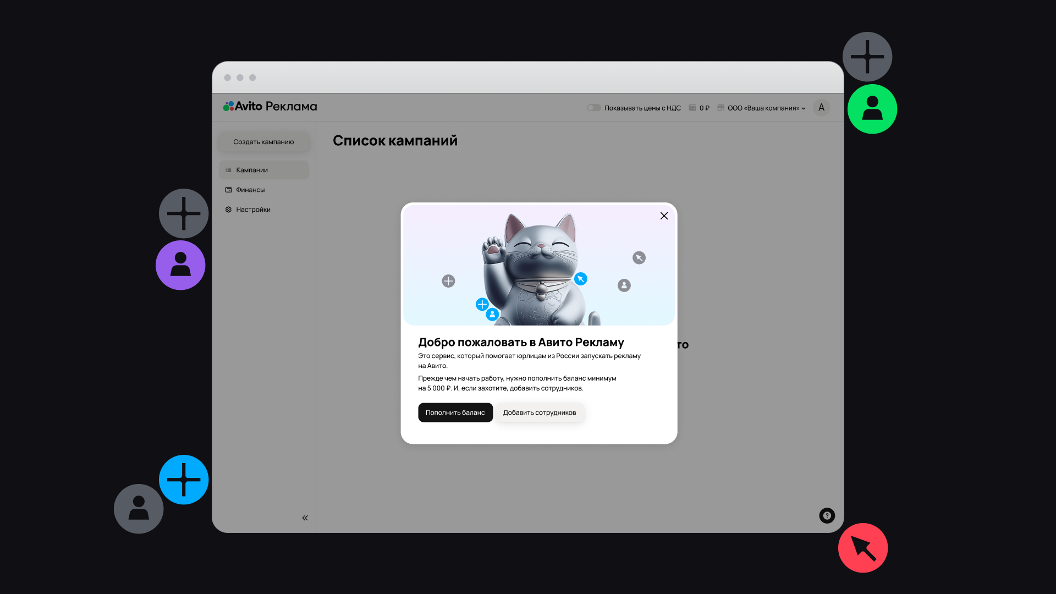Click the purple person circle icon
The image size is (1056, 594).
click(x=180, y=265)
